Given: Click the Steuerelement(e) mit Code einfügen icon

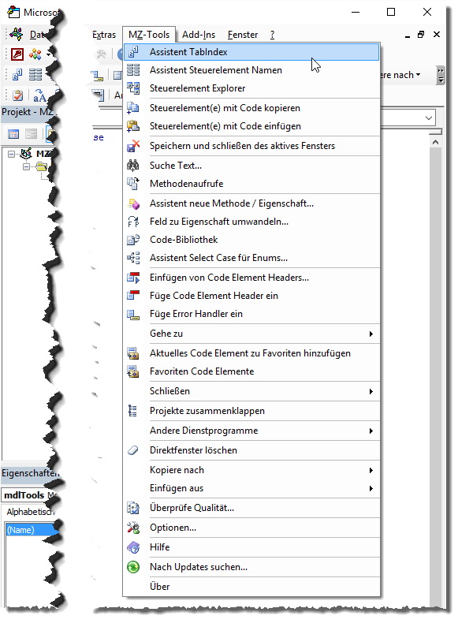Looking at the screenshot, I should click(x=133, y=126).
